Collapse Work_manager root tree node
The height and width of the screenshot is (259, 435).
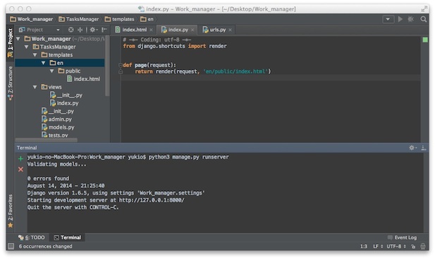[x=18, y=39]
